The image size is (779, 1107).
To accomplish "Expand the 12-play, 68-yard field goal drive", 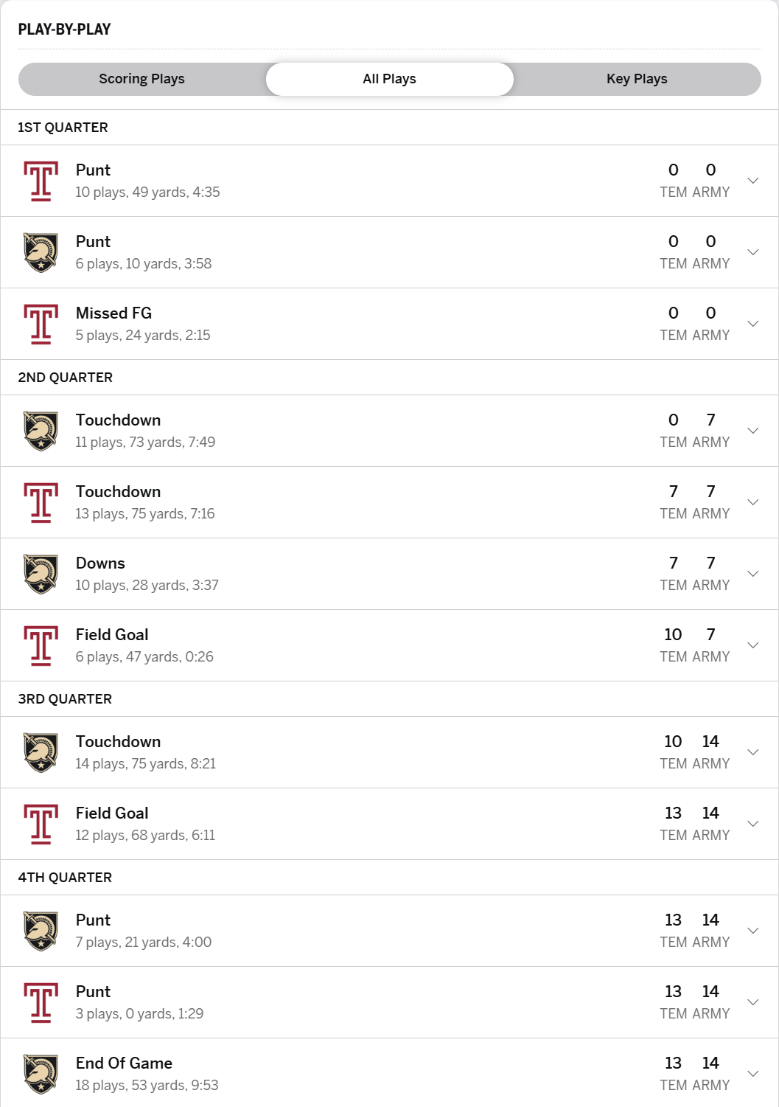I will tap(752, 824).
